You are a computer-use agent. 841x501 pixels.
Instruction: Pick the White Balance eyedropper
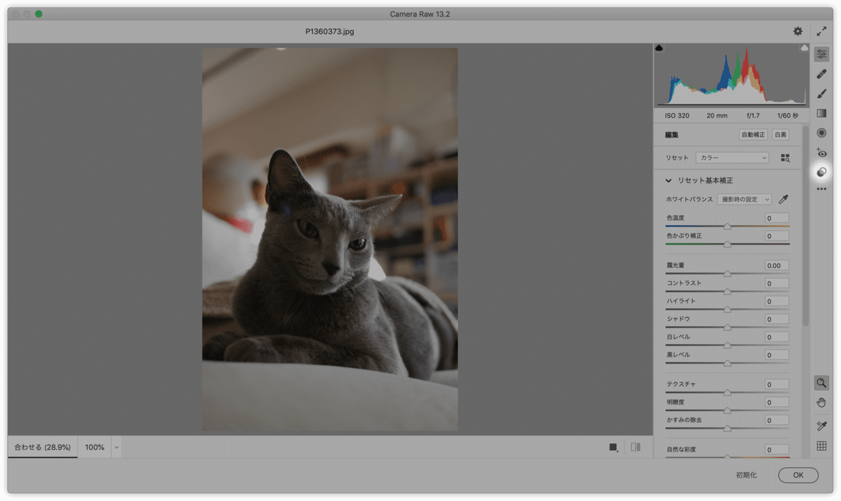(x=783, y=198)
